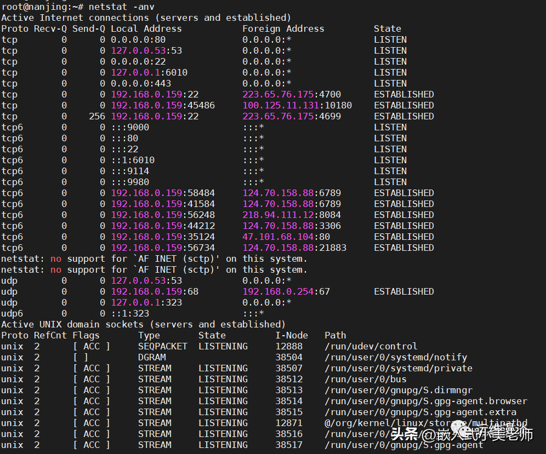Image resolution: width=546 pixels, height=454 pixels.
Task: Click the local address 127.0.0.1:6010
Action: coord(149,72)
